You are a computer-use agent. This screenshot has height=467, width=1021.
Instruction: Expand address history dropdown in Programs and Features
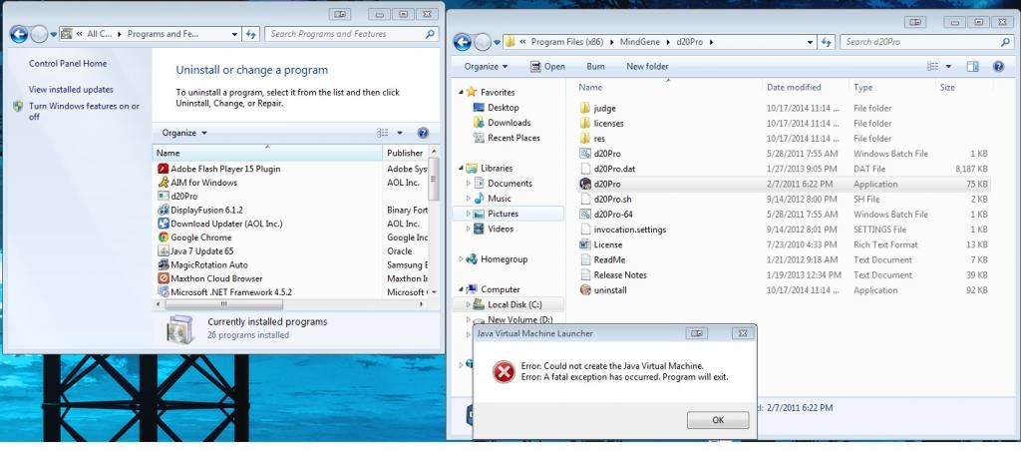tap(235, 34)
